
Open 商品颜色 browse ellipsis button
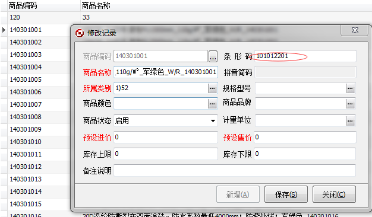tap(213, 104)
